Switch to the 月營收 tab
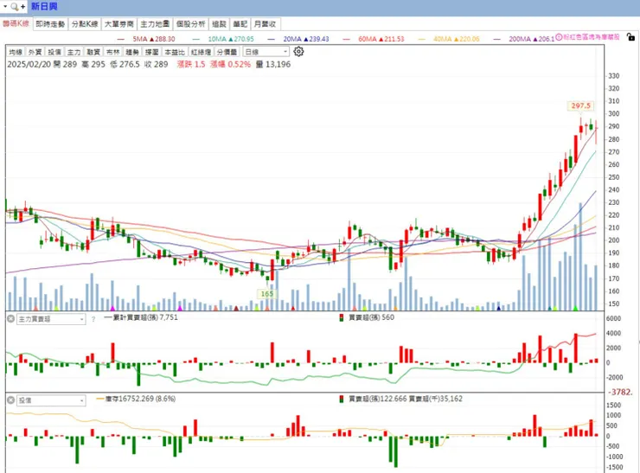640x473 pixels. click(x=265, y=24)
